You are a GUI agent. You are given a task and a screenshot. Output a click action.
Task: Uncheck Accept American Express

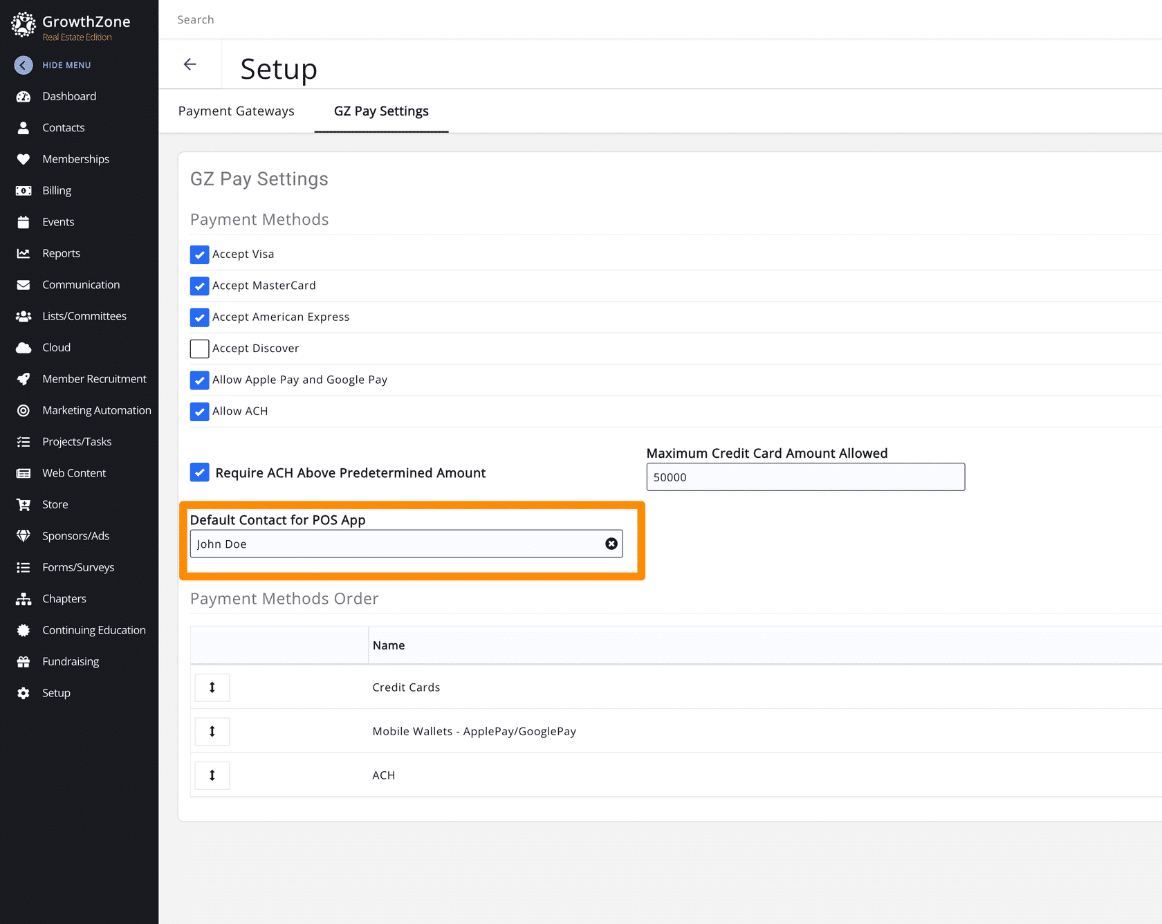(x=200, y=317)
